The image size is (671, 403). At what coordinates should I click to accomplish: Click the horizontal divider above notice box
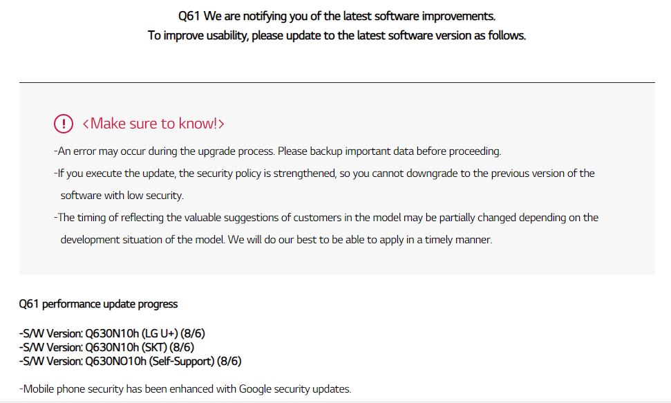pyautogui.click(x=337, y=82)
